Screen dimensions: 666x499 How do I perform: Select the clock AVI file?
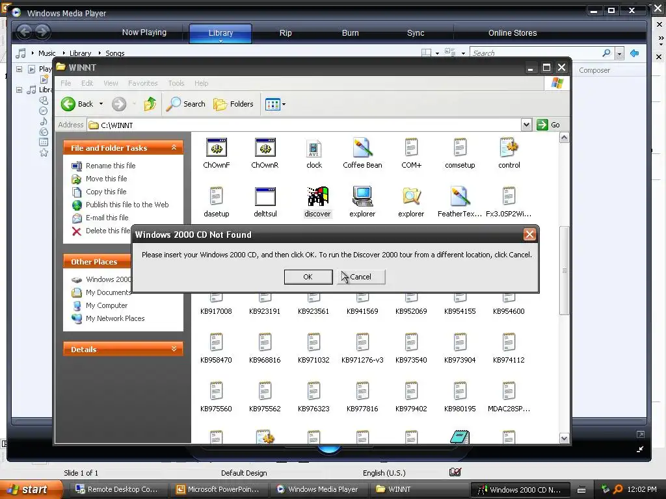click(x=314, y=148)
